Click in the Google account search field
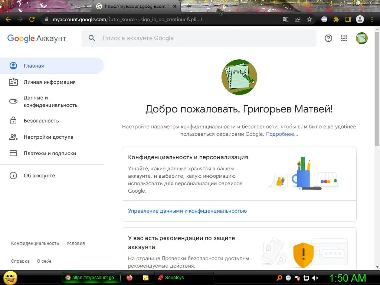The image size is (380, 285). tap(199, 38)
